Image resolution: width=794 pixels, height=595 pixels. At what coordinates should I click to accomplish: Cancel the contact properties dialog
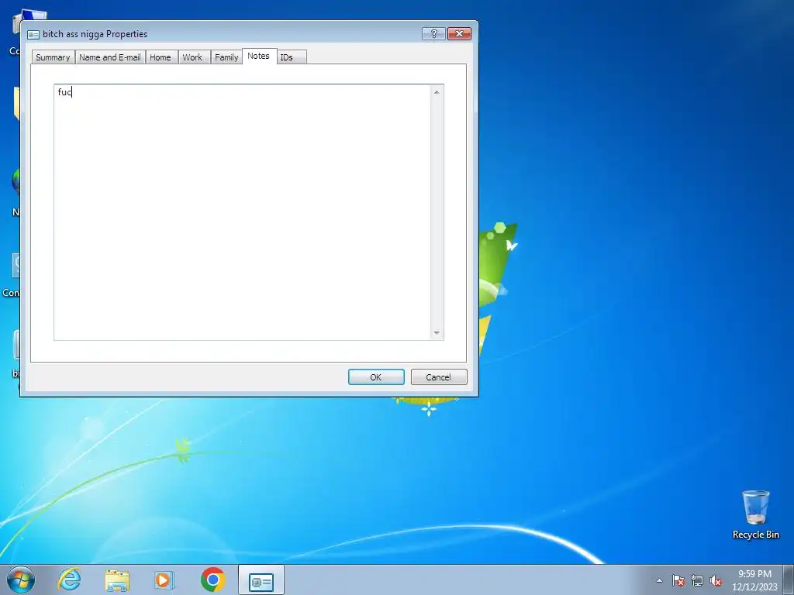(439, 377)
